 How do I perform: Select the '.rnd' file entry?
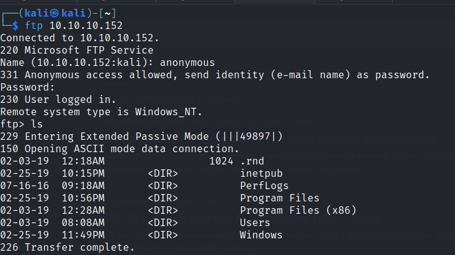[x=252, y=161]
